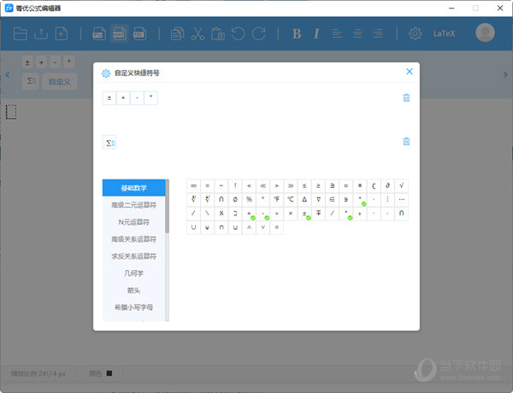
Task: Add the logical or ∨ symbol
Action: (x=262, y=227)
